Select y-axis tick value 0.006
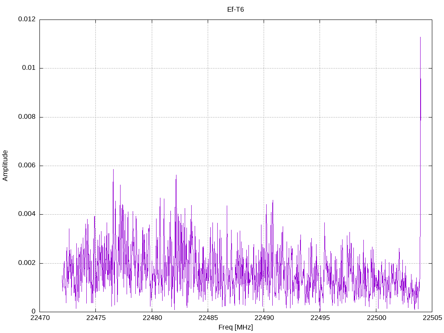 27,166
